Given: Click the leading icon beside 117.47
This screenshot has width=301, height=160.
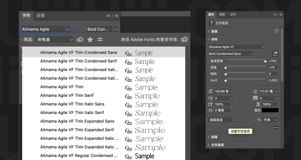Looking at the screenshot, I should (x=255, y=91).
